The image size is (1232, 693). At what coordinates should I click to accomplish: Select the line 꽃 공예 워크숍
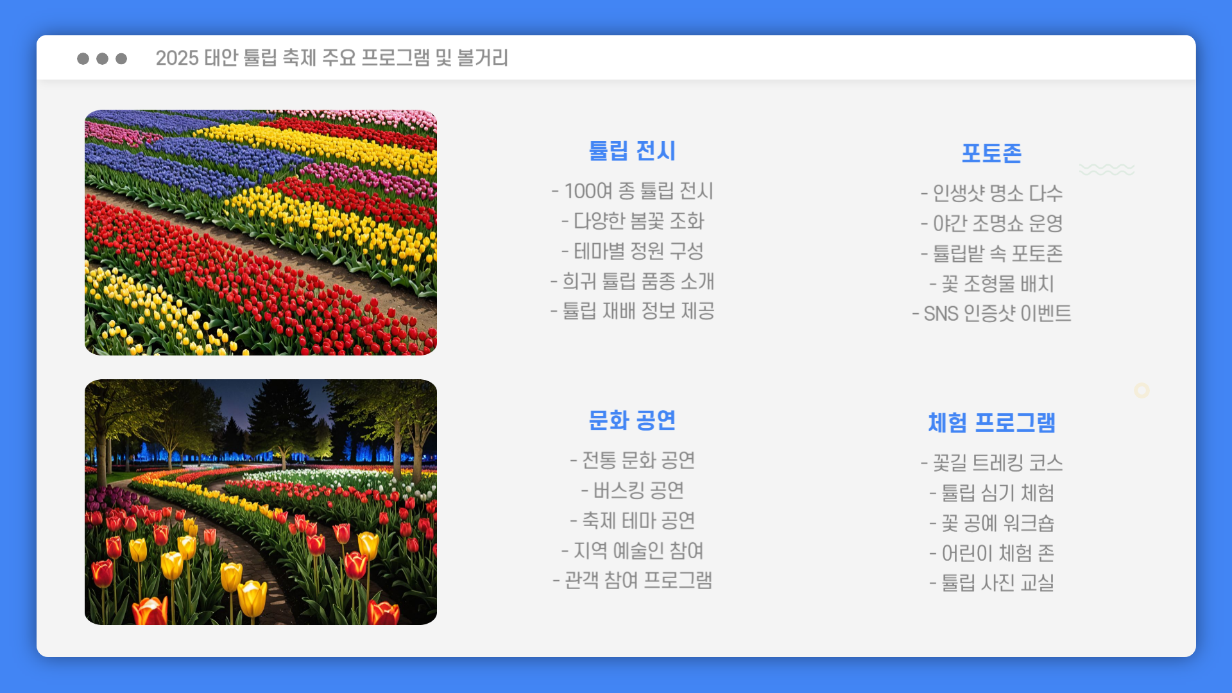pos(991,523)
